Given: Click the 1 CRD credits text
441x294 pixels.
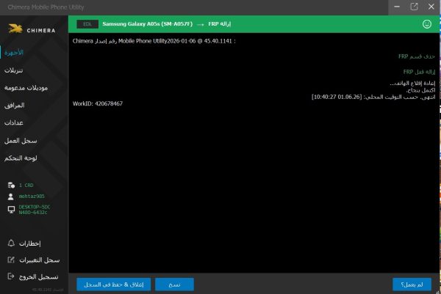Looking at the screenshot, I should tap(26, 185).
